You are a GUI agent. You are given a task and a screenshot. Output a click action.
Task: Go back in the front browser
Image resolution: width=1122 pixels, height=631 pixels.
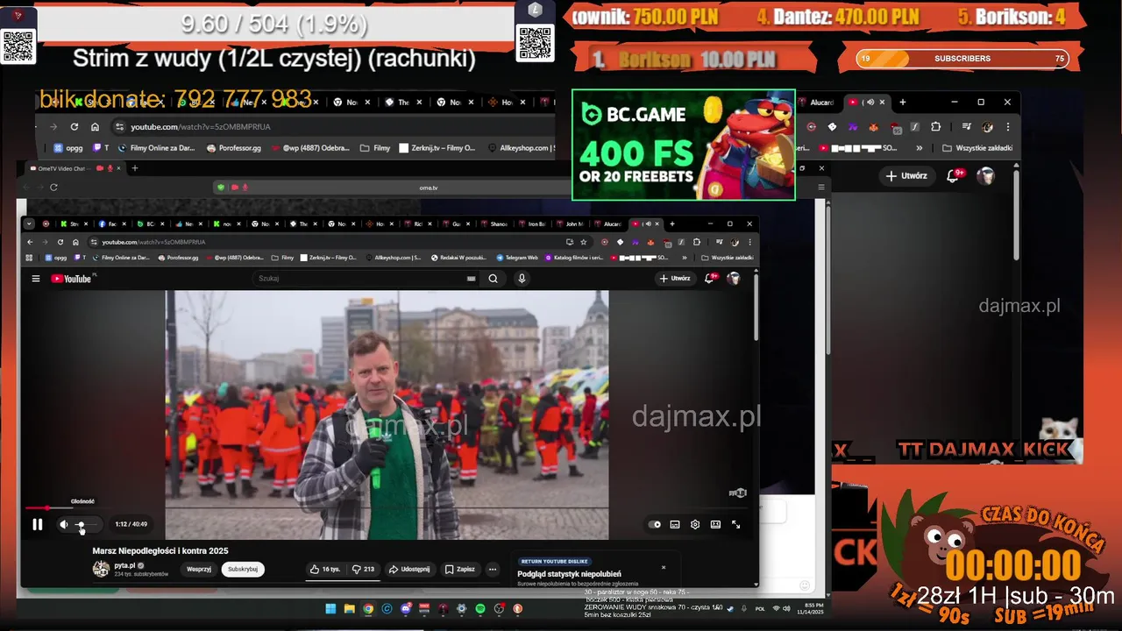[x=30, y=242]
